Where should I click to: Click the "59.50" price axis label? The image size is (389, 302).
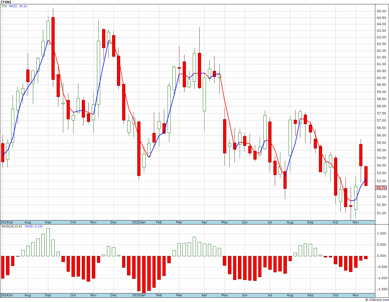pyautogui.click(x=381, y=85)
